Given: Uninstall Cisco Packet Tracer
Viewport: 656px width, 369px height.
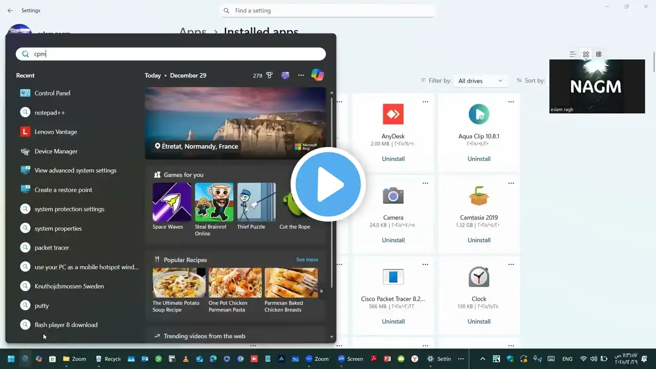Looking at the screenshot, I should [x=393, y=321].
